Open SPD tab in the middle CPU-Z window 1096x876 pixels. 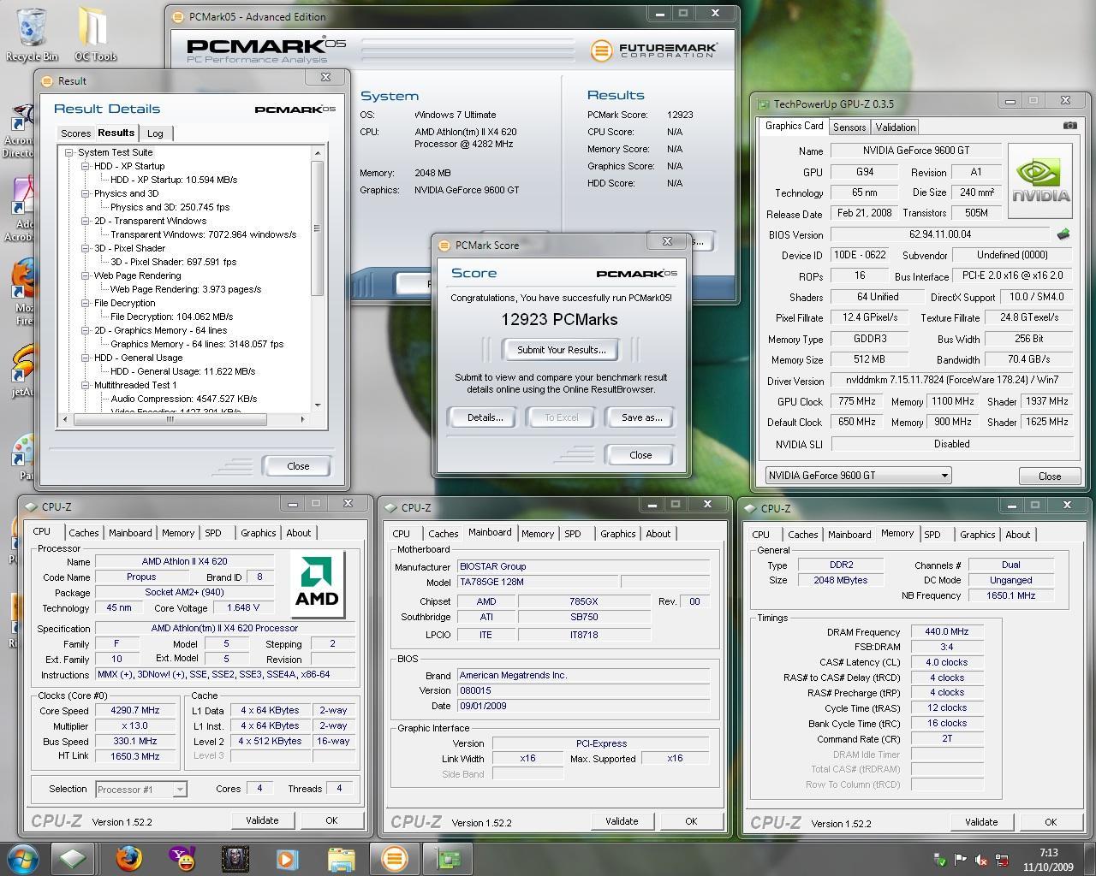coord(573,534)
